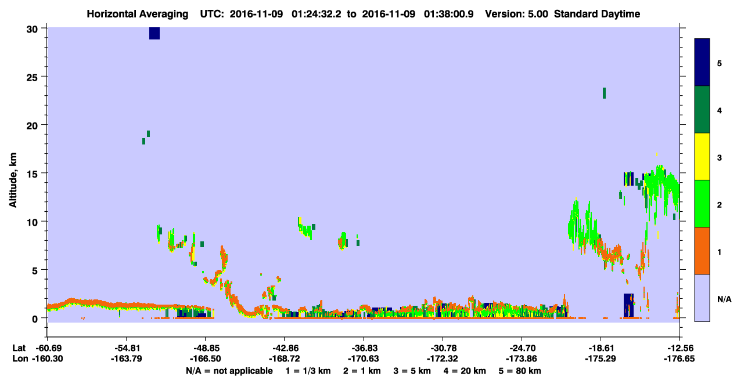Image resolution: width=755 pixels, height=387 pixels.
Task: Click the y-axis tick label 0
Action: coord(35,318)
